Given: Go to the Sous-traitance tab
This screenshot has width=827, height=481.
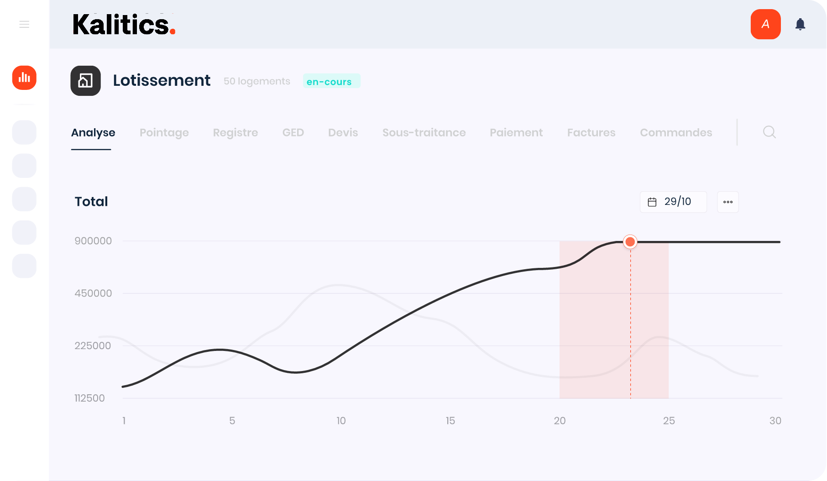Looking at the screenshot, I should click(424, 133).
